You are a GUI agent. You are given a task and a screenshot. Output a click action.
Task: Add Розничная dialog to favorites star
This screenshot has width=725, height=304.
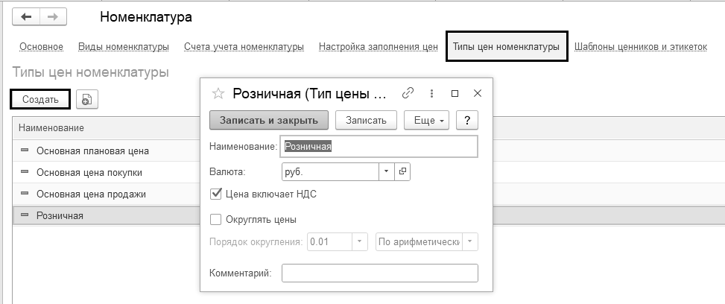coord(218,94)
